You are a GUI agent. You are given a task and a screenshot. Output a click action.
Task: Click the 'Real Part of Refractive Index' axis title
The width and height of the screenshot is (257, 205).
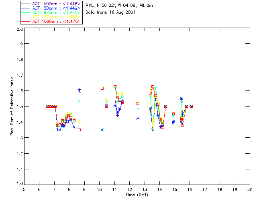pyautogui.click(x=12, y=106)
